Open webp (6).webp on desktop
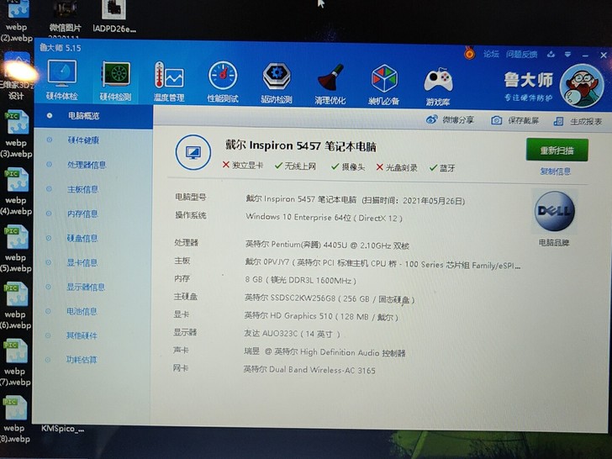The height and width of the screenshot is (459, 612). tap(16, 306)
